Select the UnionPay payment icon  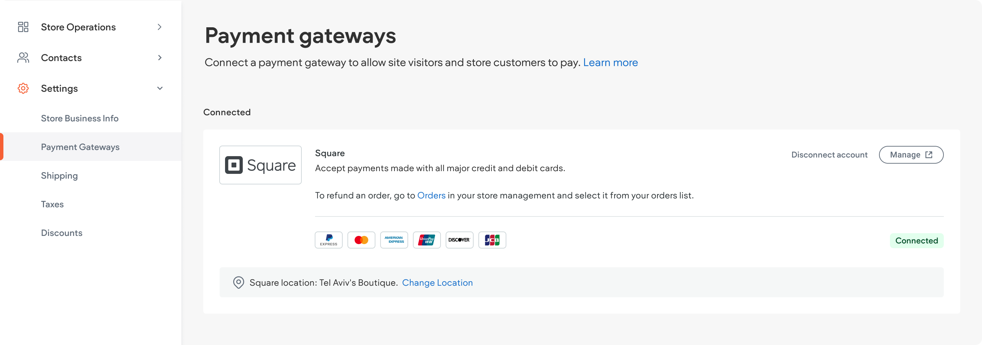[427, 240]
